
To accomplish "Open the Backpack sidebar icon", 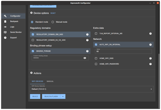I will coord(5,21).
